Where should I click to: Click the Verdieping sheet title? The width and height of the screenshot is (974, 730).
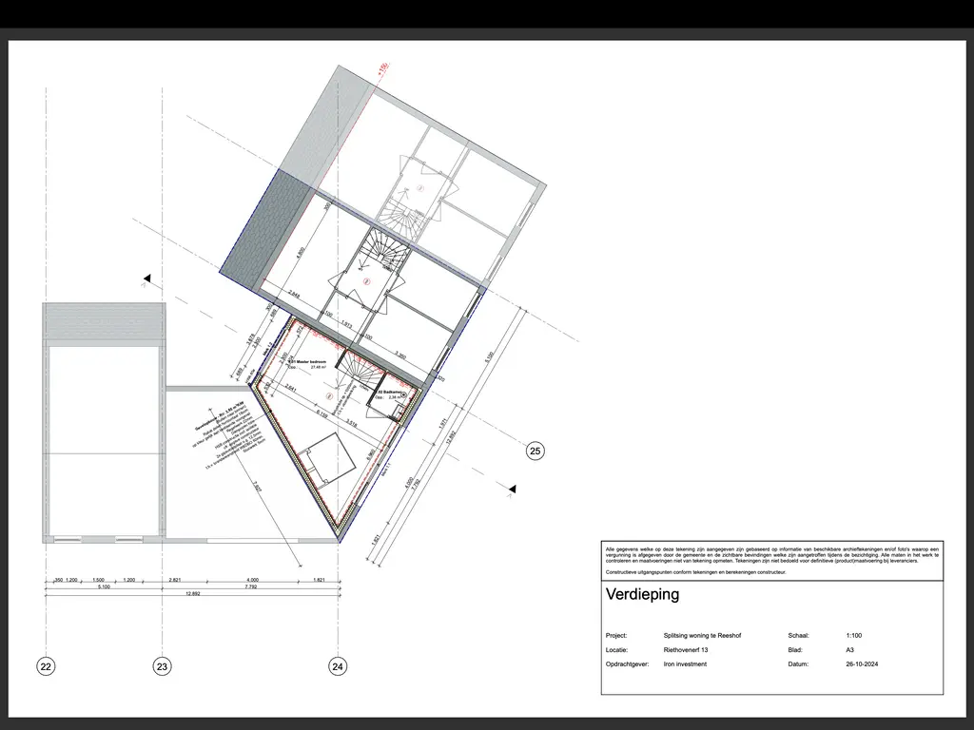tap(641, 594)
